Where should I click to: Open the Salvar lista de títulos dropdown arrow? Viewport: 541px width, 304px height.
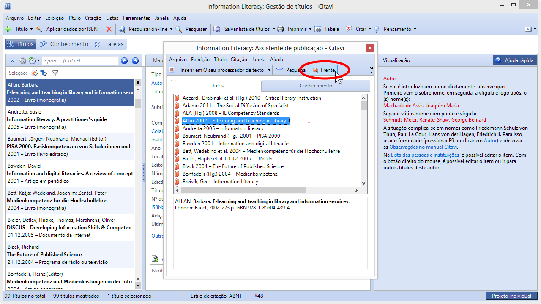(273, 29)
